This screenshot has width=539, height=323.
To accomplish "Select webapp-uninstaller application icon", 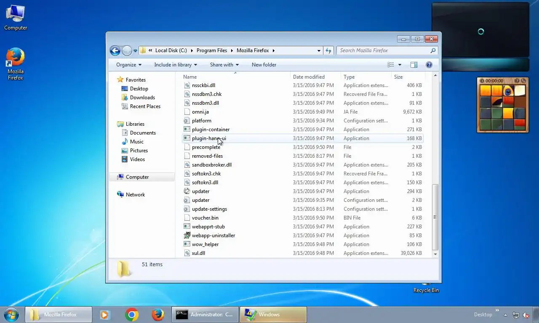I will [187, 236].
